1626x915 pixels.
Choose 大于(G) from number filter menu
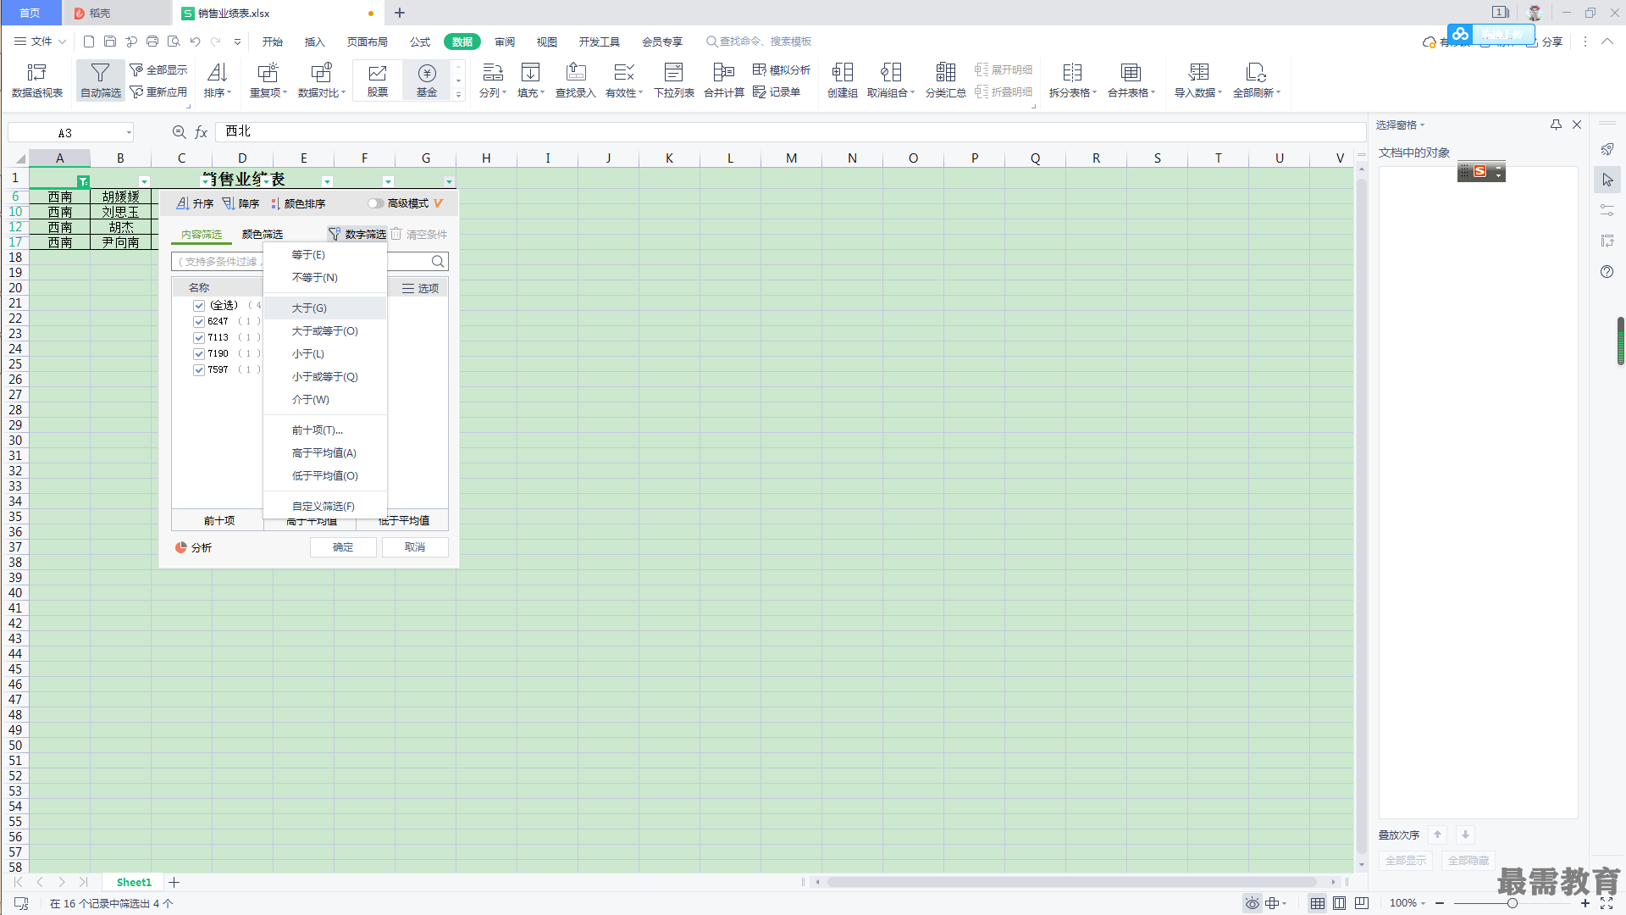[x=325, y=308]
